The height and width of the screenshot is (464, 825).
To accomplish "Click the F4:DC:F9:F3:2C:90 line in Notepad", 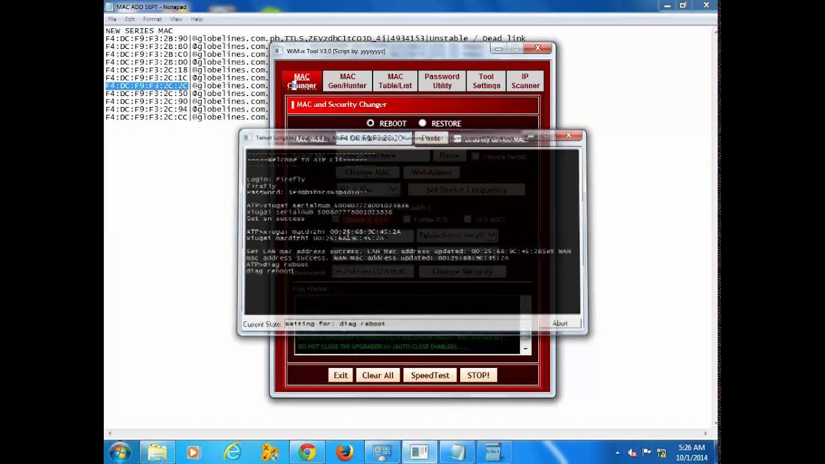I will pos(186,101).
